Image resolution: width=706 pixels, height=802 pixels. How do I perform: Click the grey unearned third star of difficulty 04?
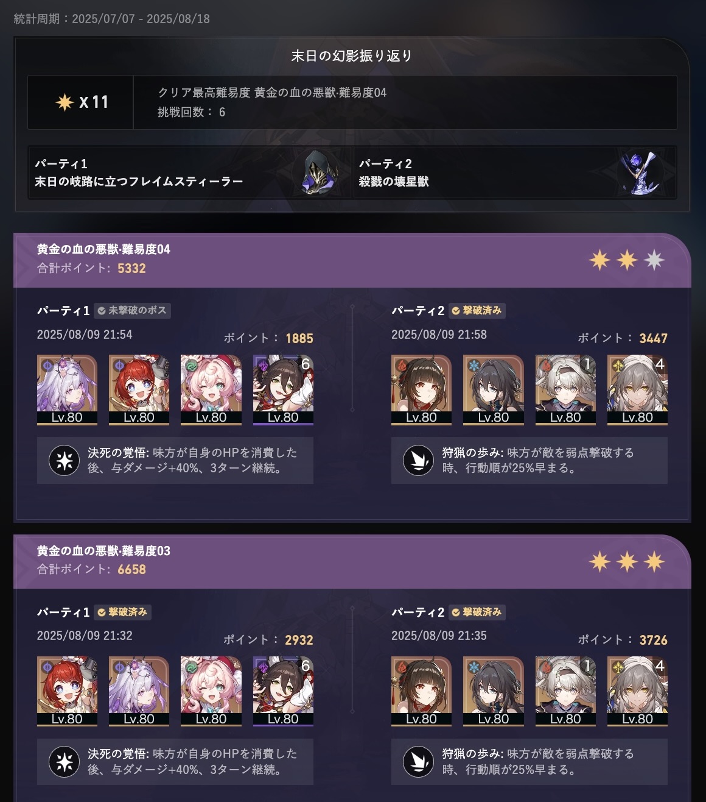point(654,260)
